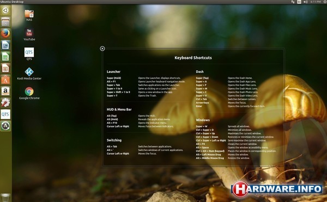Open the NAS folder on the desktop
This screenshot has width=327, height=202.
[29, 15]
